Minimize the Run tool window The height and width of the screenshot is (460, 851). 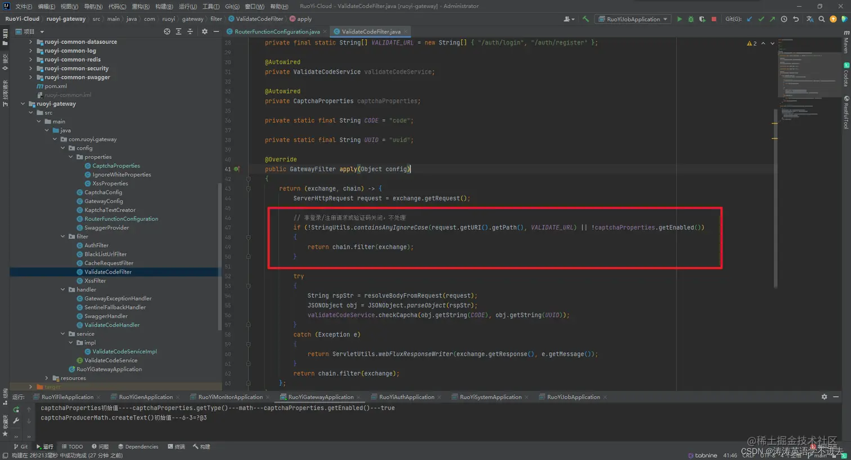coord(836,397)
